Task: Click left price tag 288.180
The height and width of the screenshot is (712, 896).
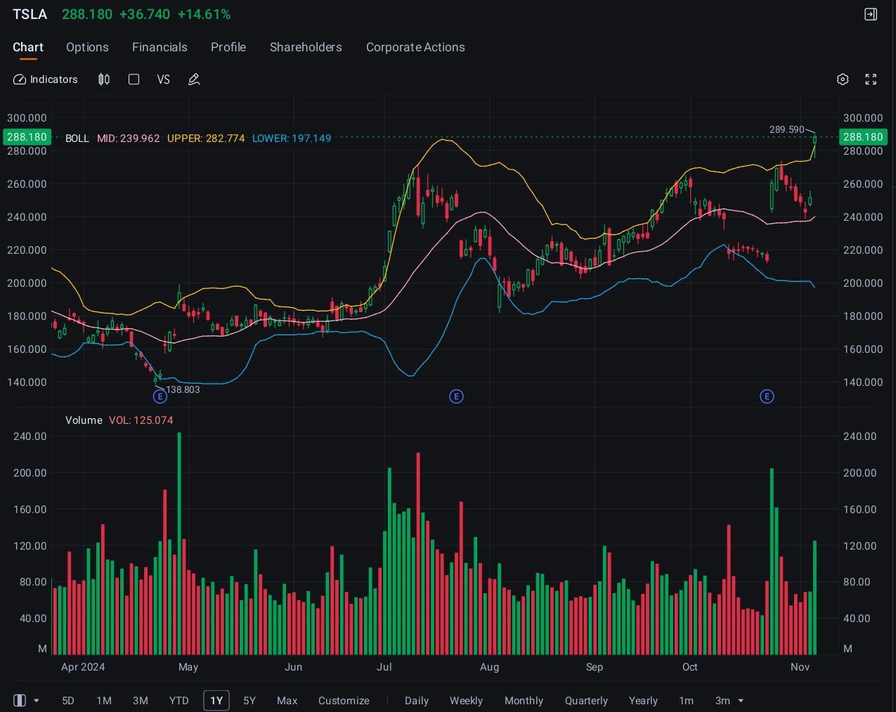Action: [x=27, y=137]
